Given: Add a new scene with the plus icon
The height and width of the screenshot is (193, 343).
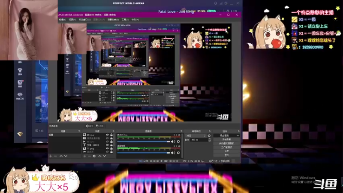Looking at the screenshot, I should coord(51,156).
